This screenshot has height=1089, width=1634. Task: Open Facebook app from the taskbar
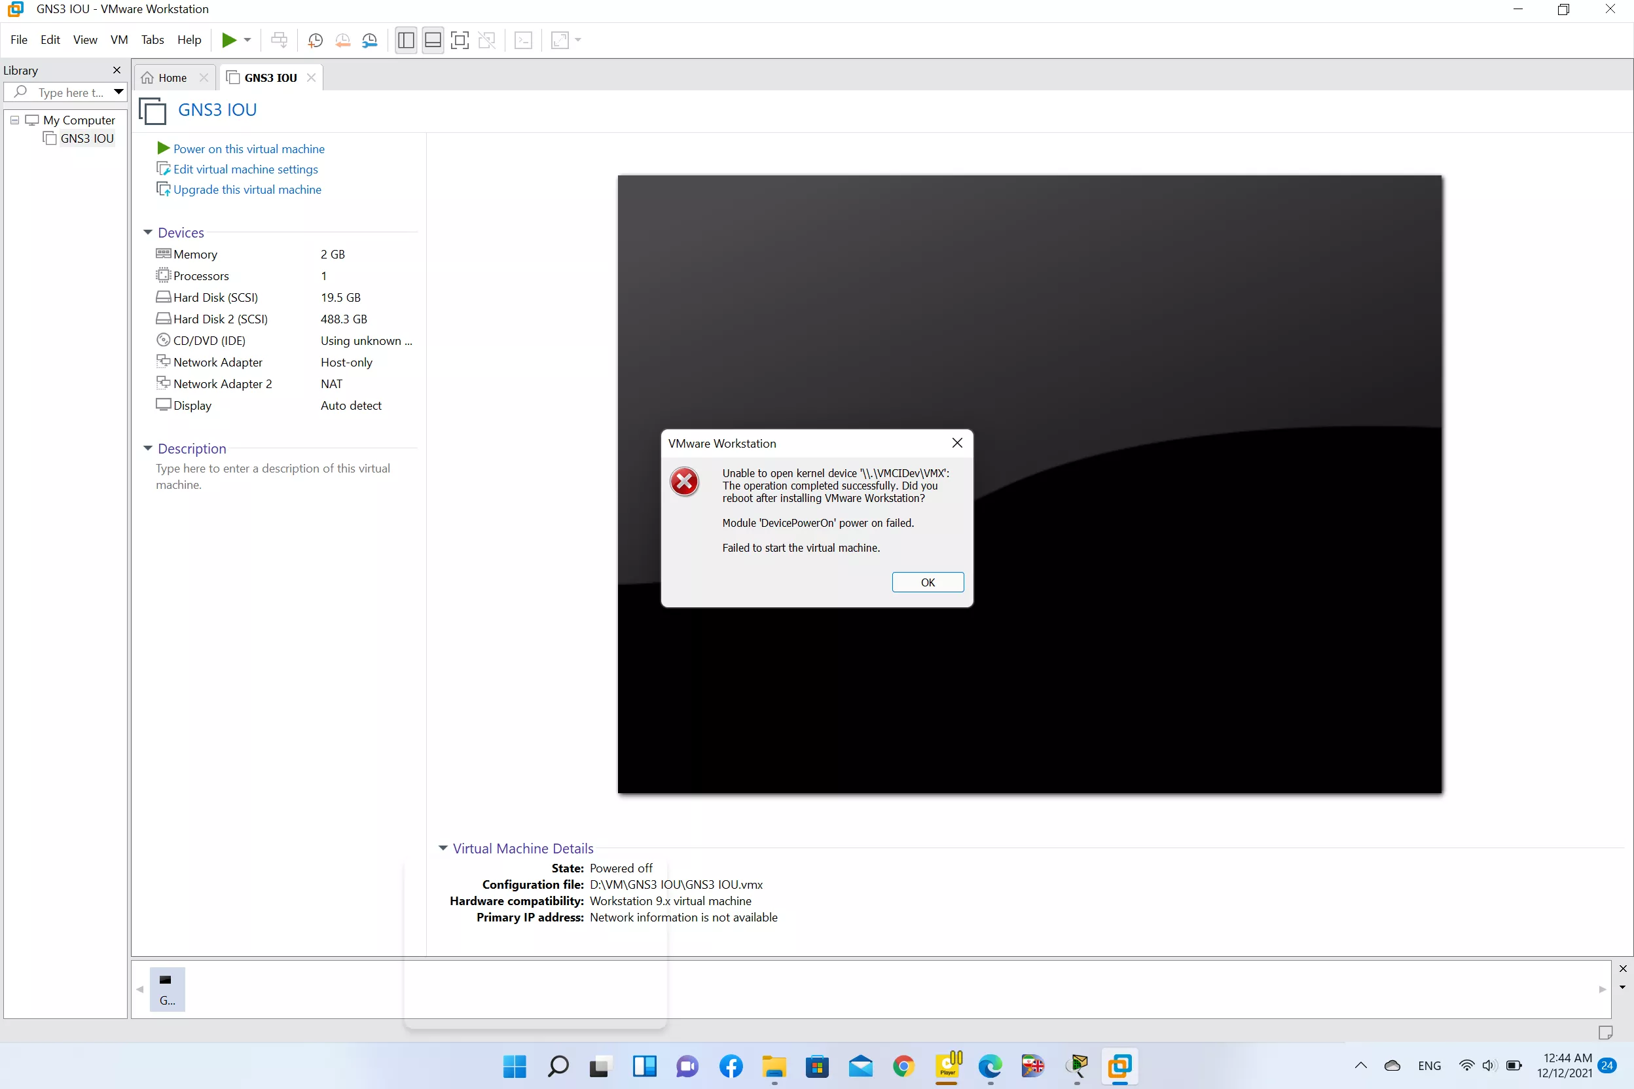coord(731,1066)
